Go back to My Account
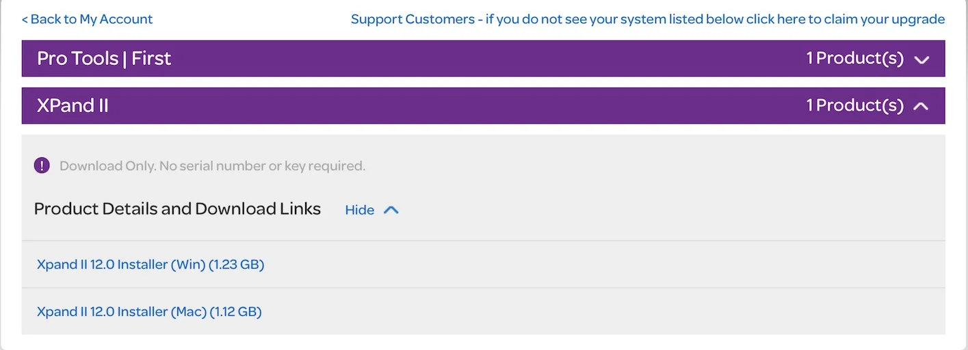This screenshot has height=350, width=968. [x=87, y=19]
